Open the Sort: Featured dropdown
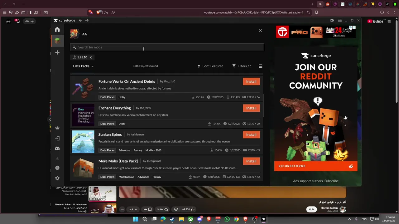 coord(210,66)
